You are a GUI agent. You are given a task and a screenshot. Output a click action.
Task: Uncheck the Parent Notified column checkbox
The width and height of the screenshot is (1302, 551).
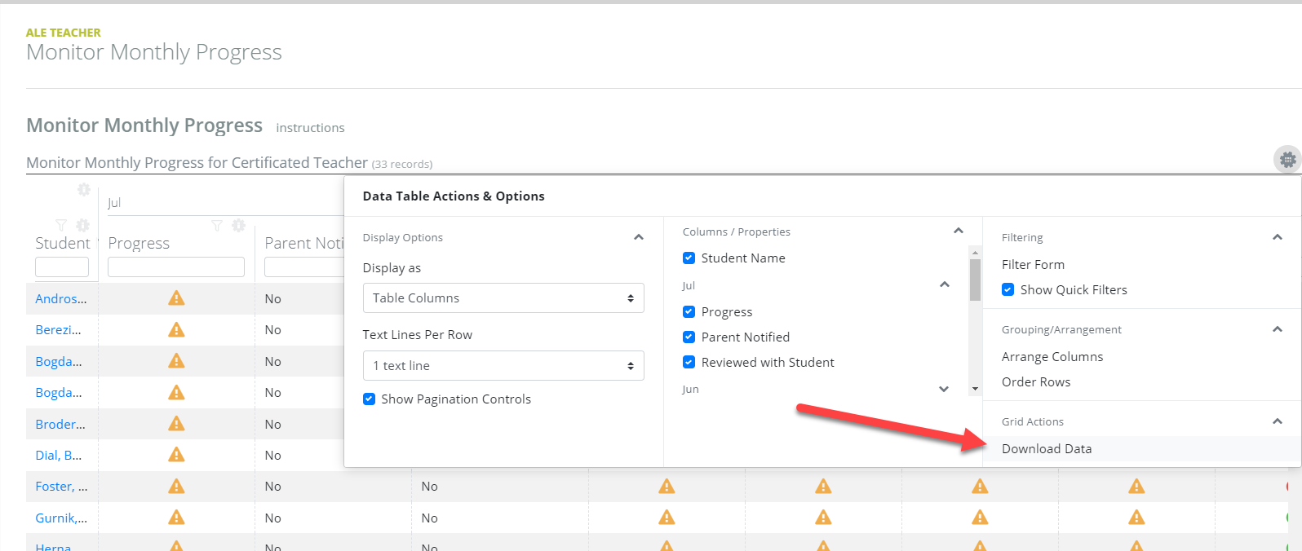pos(689,337)
